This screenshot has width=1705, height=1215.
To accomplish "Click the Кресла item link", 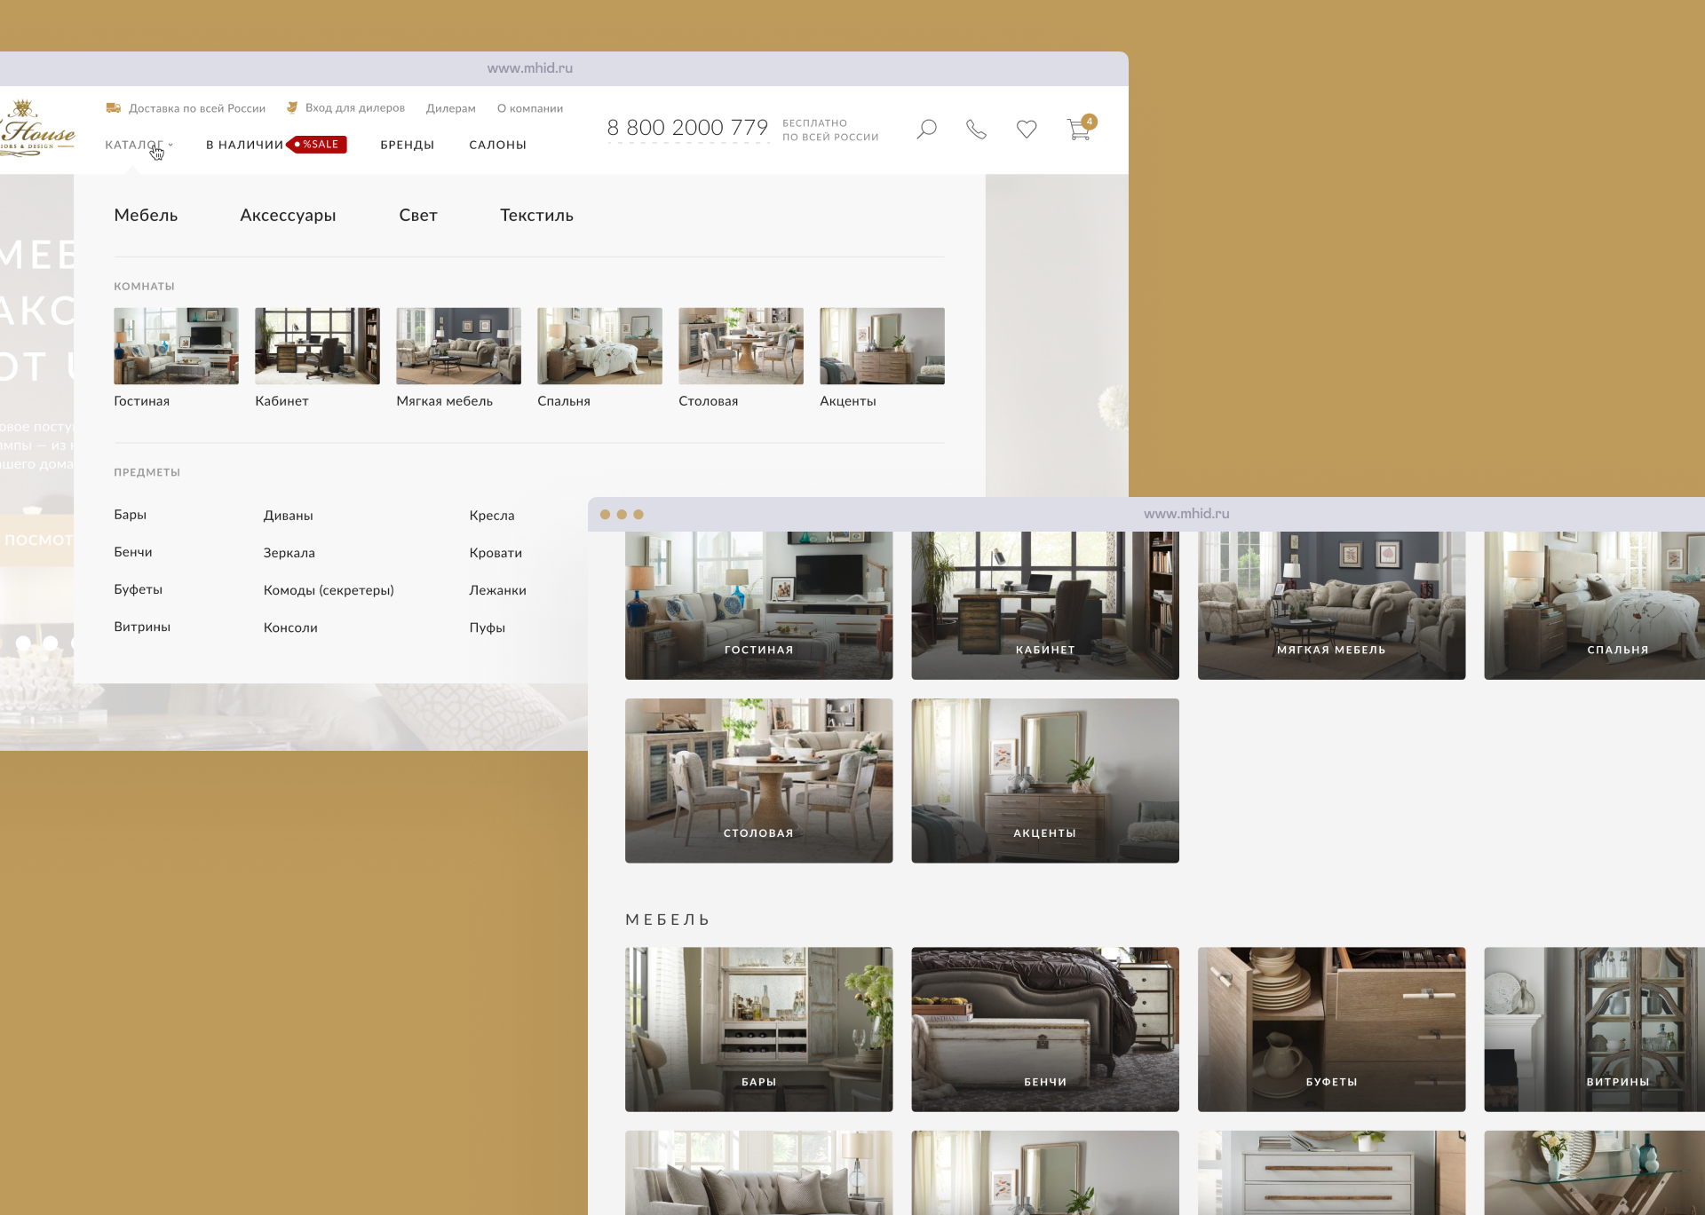I will (492, 516).
